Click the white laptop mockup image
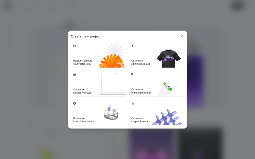 pos(112,84)
